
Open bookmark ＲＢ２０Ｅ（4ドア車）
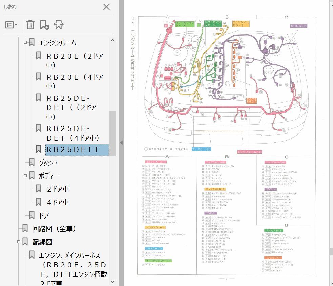tap(75, 82)
